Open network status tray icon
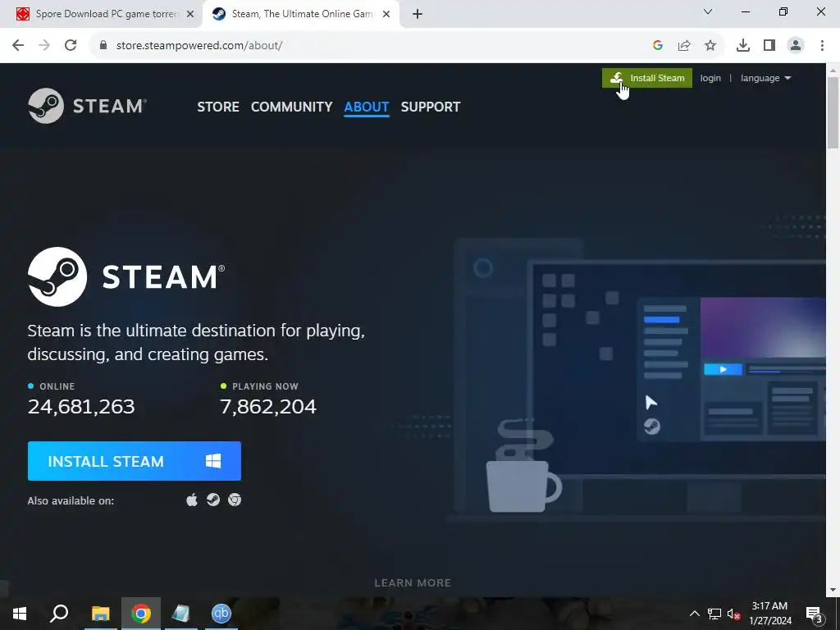This screenshot has width=840, height=630. point(714,614)
